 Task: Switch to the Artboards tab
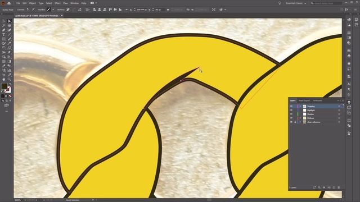[317, 100]
